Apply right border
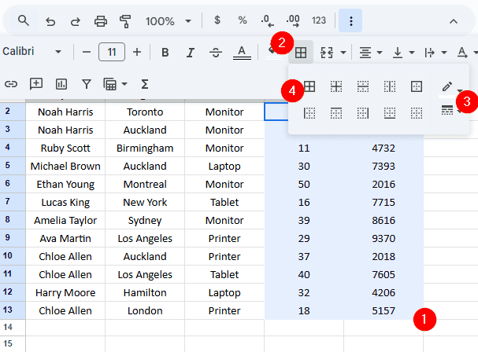Image resolution: width=478 pixels, height=352 pixels. pyautogui.click(x=363, y=113)
